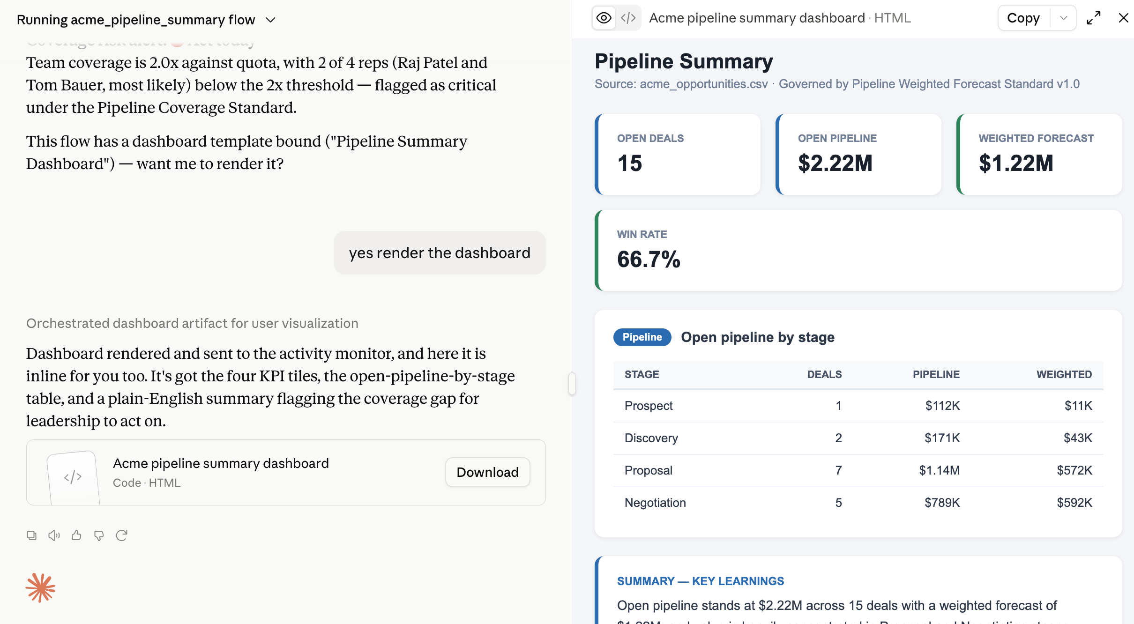Read the response aloud
This screenshot has width=1134, height=624.
54,535
